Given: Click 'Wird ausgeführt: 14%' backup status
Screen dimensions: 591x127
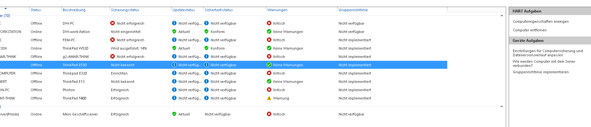Looking at the screenshot, I should (129, 48).
